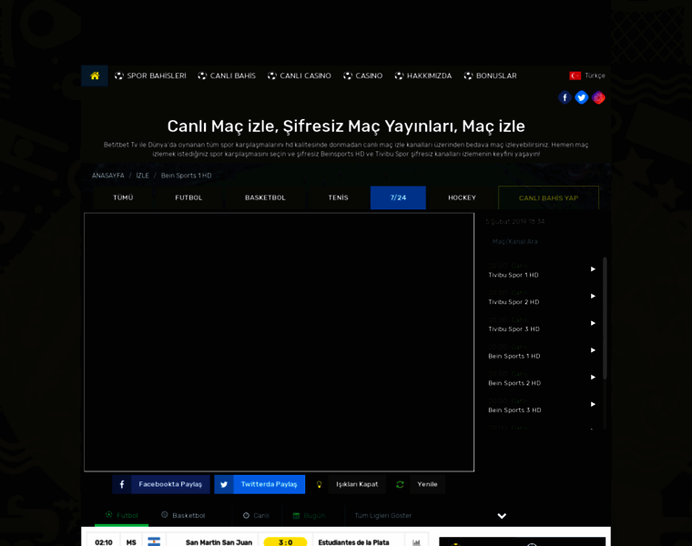This screenshot has height=546, width=692.
Task: Open CANLI CASINO menu
Action: pyautogui.click(x=300, y=76)
